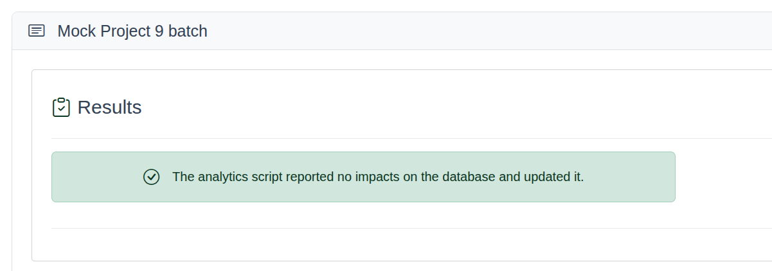Click the gray header bar right of title
This screenshot has height=271, width=772.
pos(489,31)
